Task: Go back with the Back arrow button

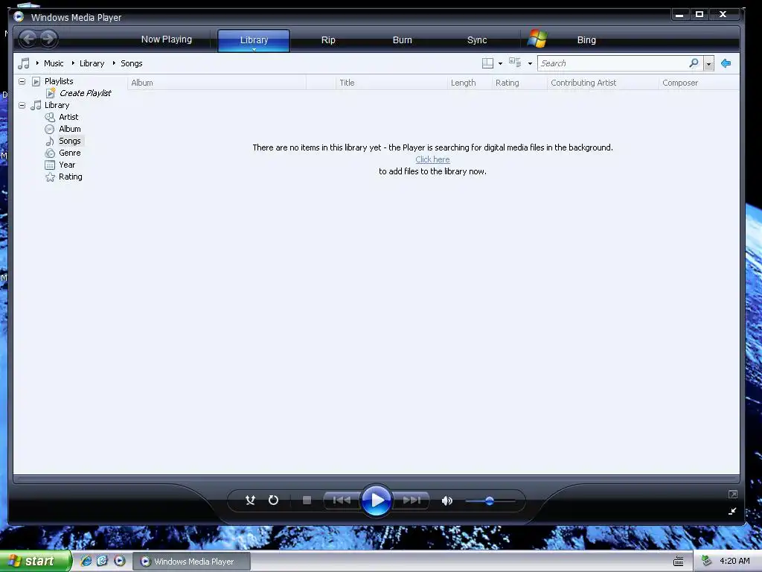Action: coord(28,39)
